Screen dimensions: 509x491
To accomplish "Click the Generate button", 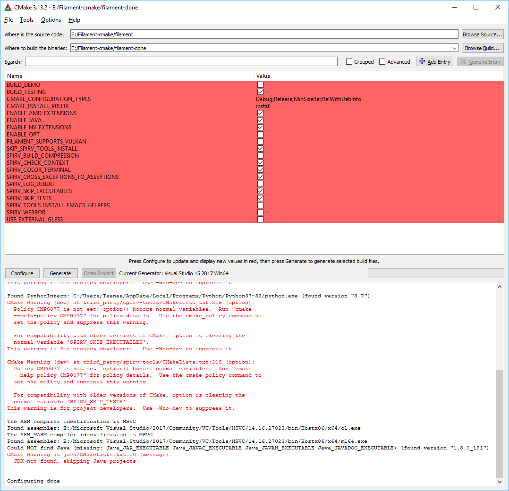I will (x=60, y=273).
